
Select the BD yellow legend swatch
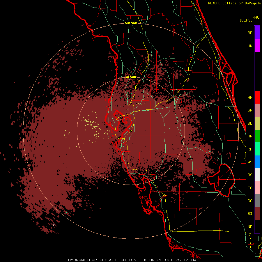[x=257, y=123]
